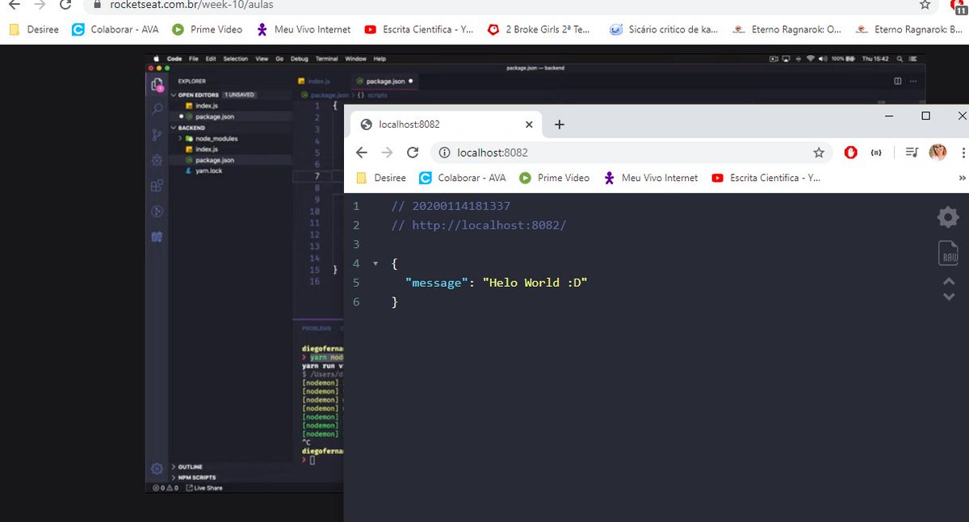Close the localhost:8082 tab

pyautogui.click(x=529, y=124)
